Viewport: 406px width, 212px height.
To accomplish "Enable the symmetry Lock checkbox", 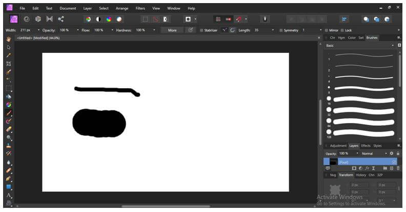I will click(x=342, y=30).
